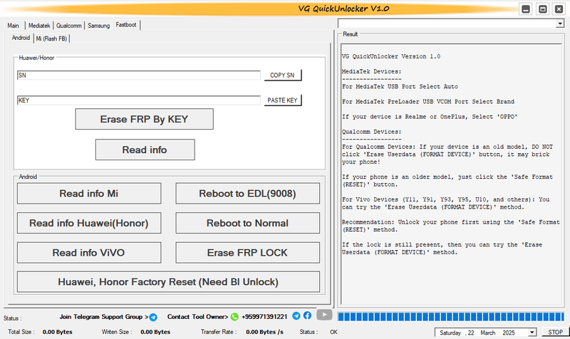Click the COPY SN button
The width and height of the screenshot is (570, 339).
[x=283, y=75]
